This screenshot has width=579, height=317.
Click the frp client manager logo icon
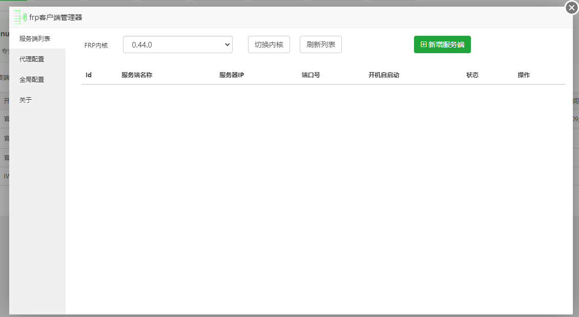point(20,17)
